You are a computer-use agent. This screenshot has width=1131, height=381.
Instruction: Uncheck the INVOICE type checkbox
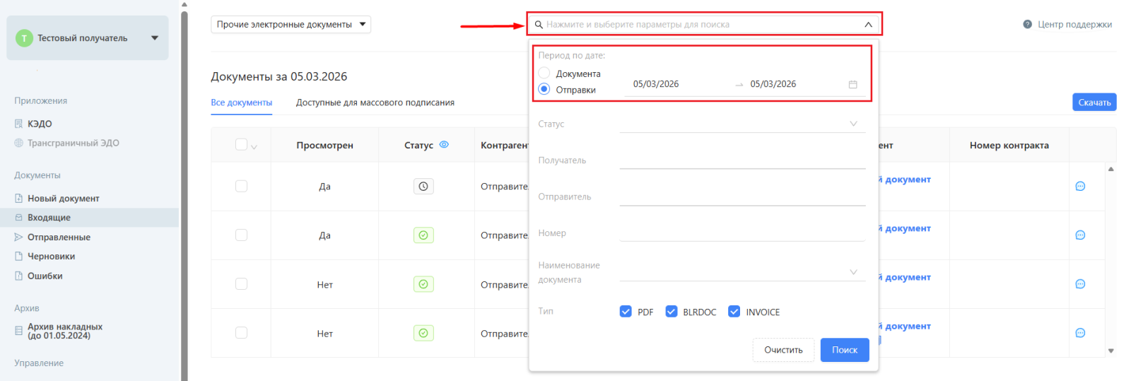coord(734,312)
